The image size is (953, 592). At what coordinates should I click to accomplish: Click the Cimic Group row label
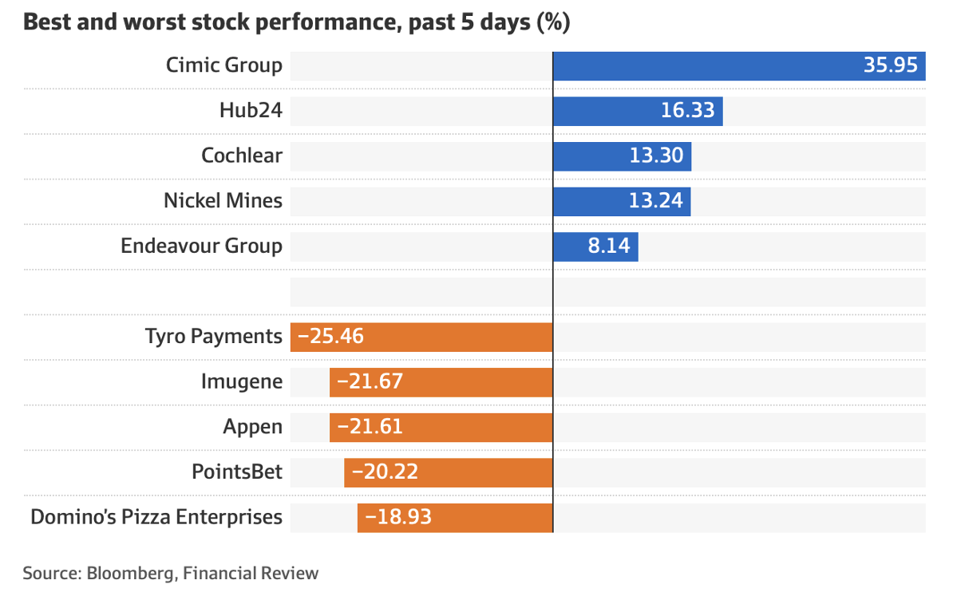pos(224,65)
